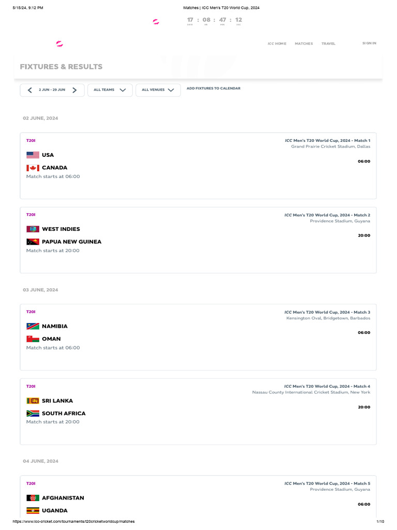Click the Namibia flag icon
Image resolution: width=397 pixels, height=530 pixels.
[33, 326]
